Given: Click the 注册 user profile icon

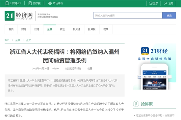Looking at the screenshot, I should pyautogui.click(x=166, y=3).
